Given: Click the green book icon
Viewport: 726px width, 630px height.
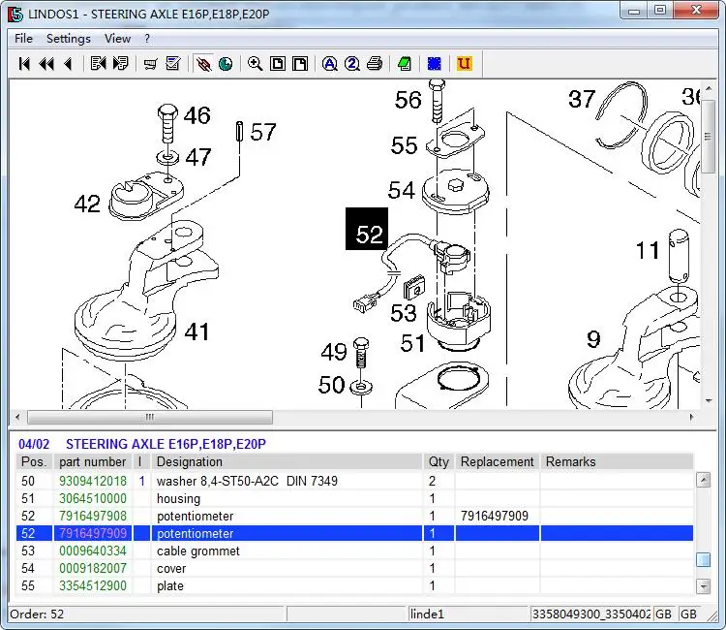Looking at the screenshot, I should [405, 64].
